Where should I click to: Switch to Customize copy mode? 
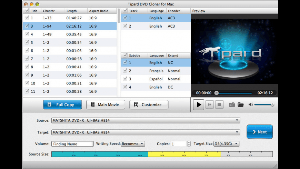click(149, 105)
